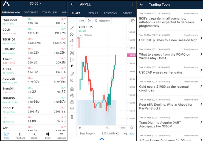Open the three-dot menu on APPLE screen
The image size is (203, 141).
coord(132,4)
